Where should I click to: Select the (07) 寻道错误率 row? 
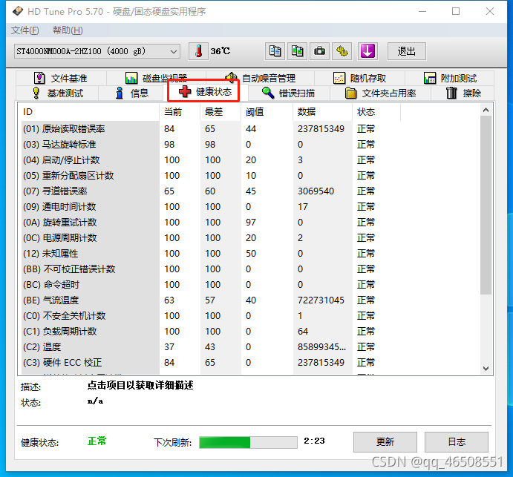(211, 191)
